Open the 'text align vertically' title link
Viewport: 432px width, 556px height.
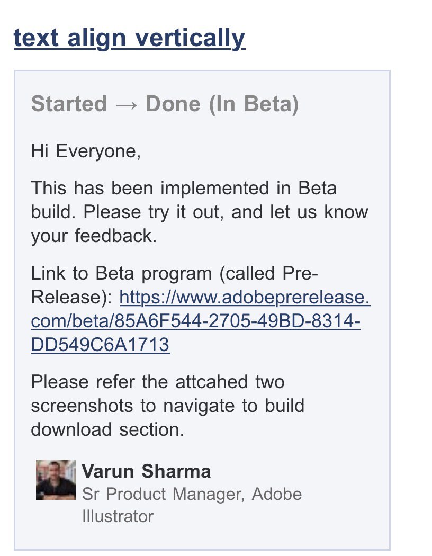[x=129, y=38]
